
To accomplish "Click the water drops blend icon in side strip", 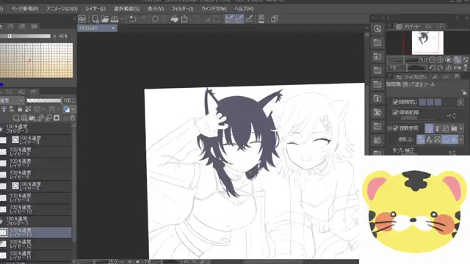I will point(377,140).
